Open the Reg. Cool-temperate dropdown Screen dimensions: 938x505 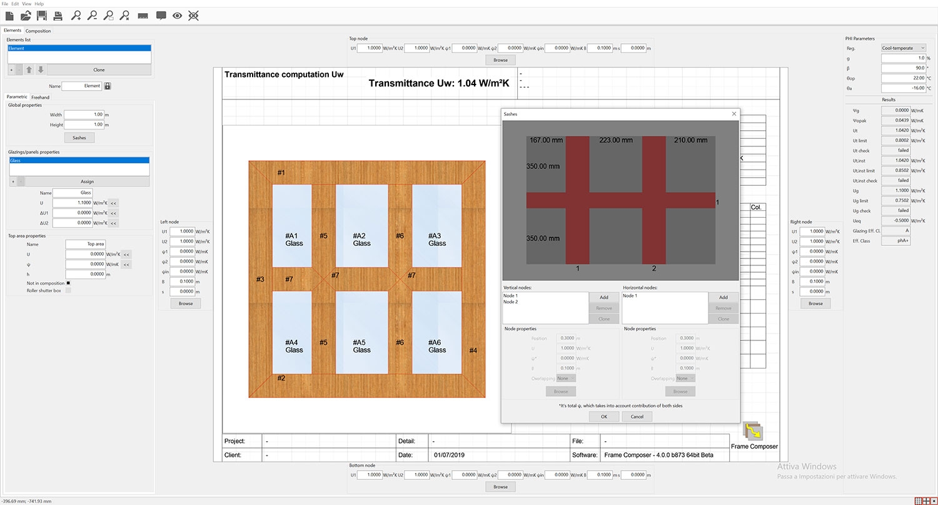click(904, 48)
